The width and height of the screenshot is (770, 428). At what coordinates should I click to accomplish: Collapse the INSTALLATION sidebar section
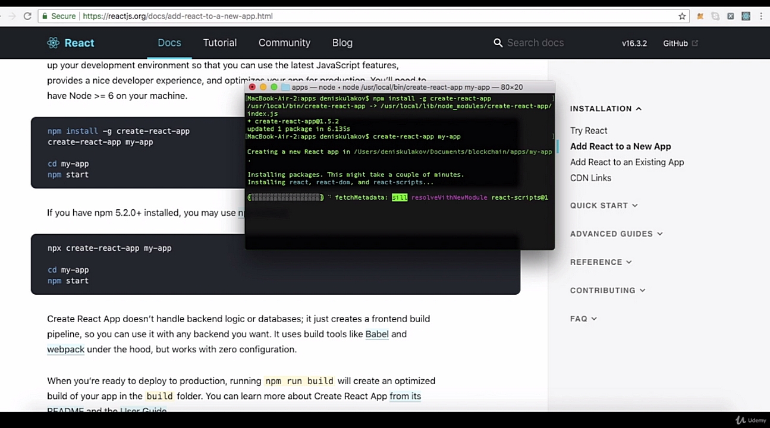[606, 109]
